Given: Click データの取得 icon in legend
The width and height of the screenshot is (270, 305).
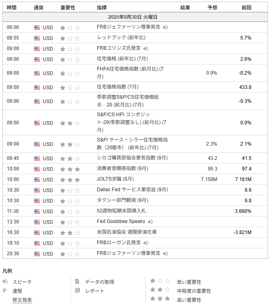Looking at the screenshot, I should [77, 282].
